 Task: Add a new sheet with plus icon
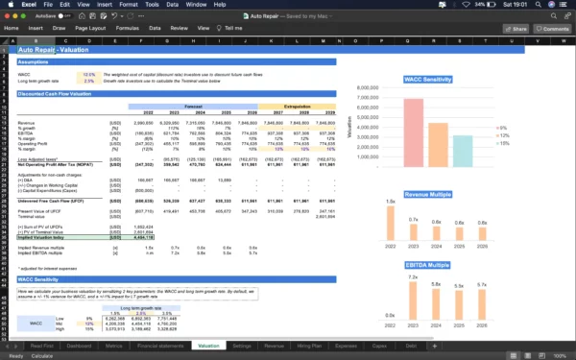434,346
